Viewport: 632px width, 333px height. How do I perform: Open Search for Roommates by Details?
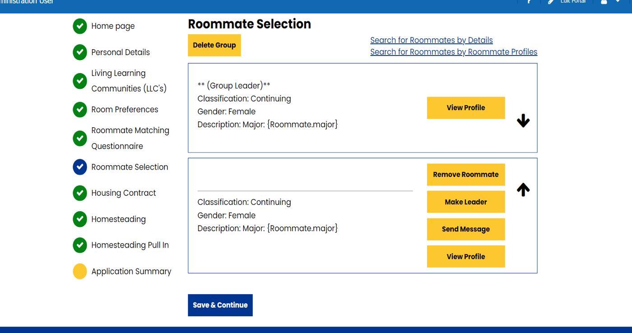[431, 40]
